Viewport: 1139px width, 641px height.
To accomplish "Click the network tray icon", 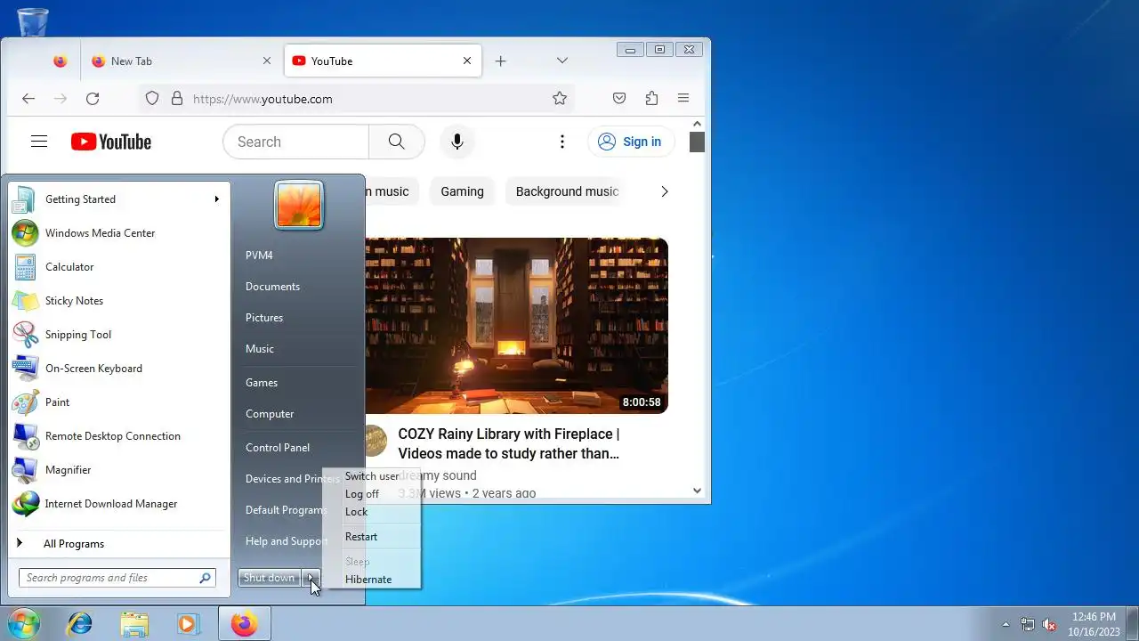I will coord(1028,624).
